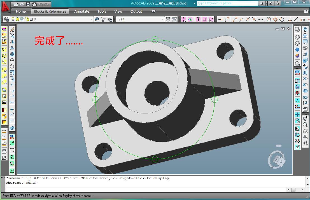
Task: Click the ViewCube in the viewport
Action: click(x=279, y=161)
